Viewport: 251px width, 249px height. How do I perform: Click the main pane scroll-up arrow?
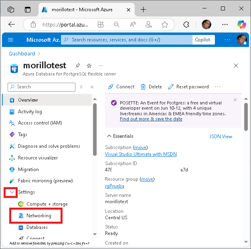246,99
